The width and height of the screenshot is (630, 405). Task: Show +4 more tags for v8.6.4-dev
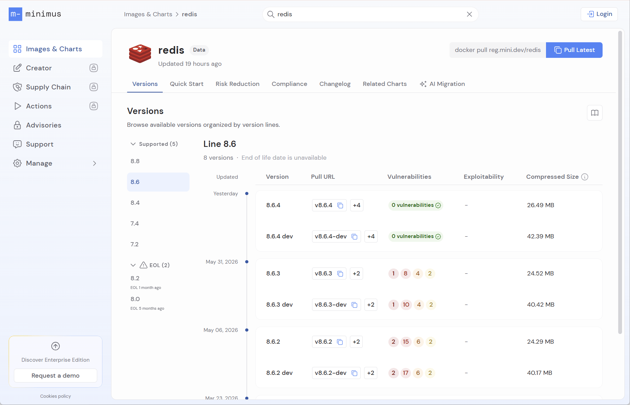(371, 236)
